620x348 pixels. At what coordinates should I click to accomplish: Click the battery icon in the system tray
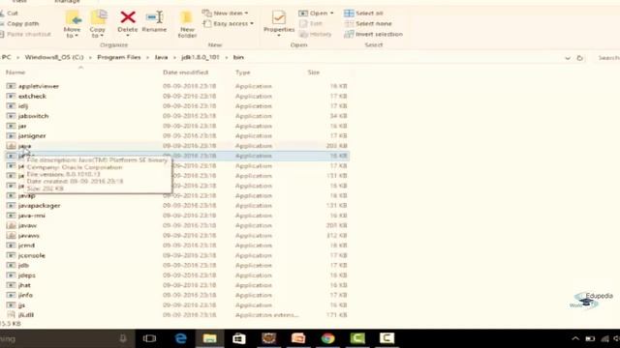tap(590, 339)
